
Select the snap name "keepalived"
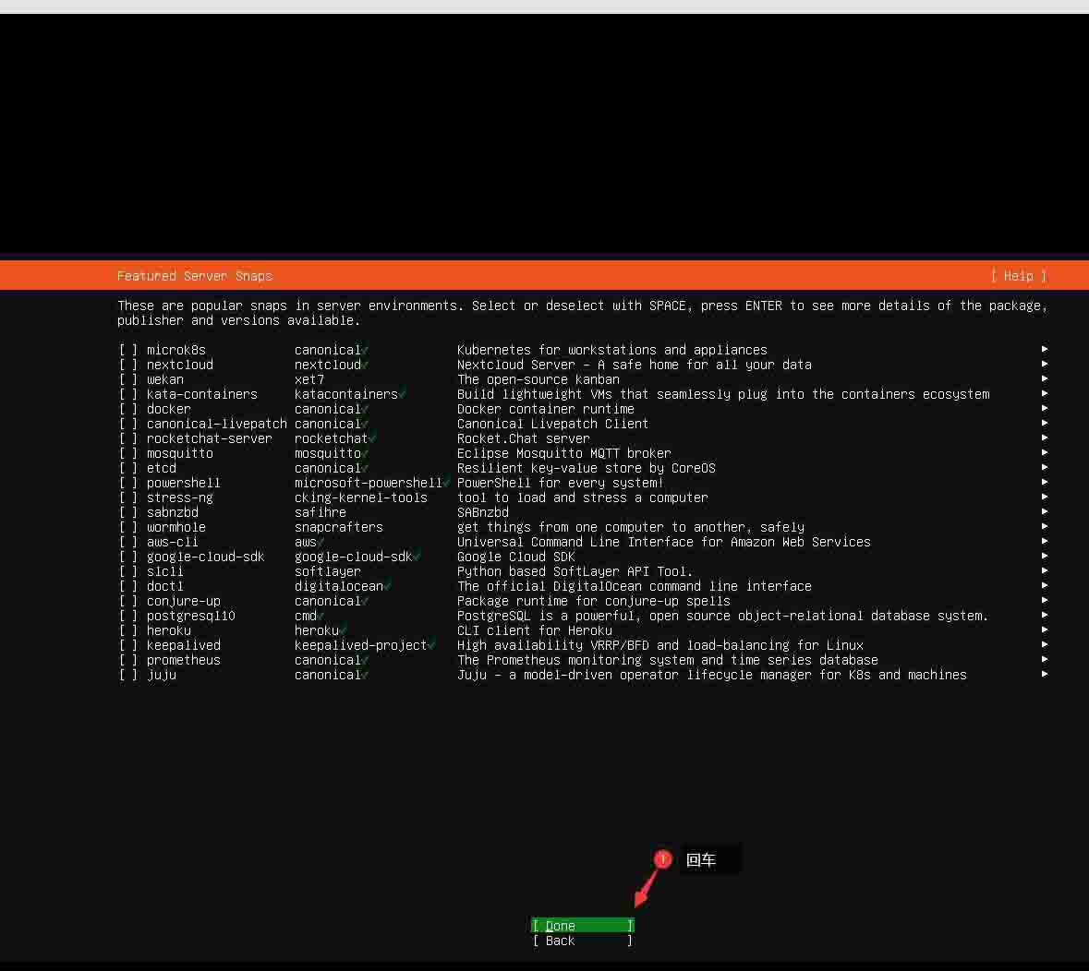(184, 645)
